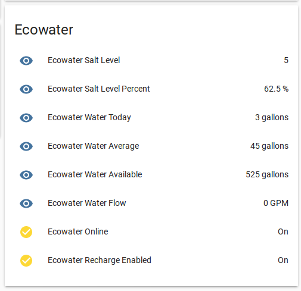The width and height of the screenshot is (301, 291).
Task: Click the eye icon for Water Average
Action: 26,146
